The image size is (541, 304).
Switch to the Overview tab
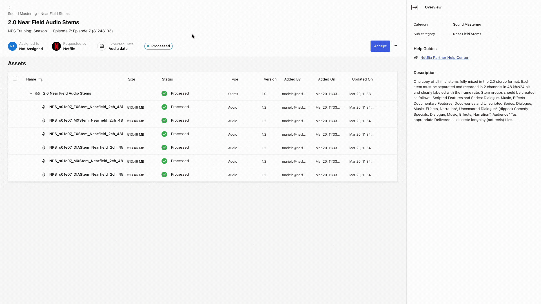tap(433, 7)
